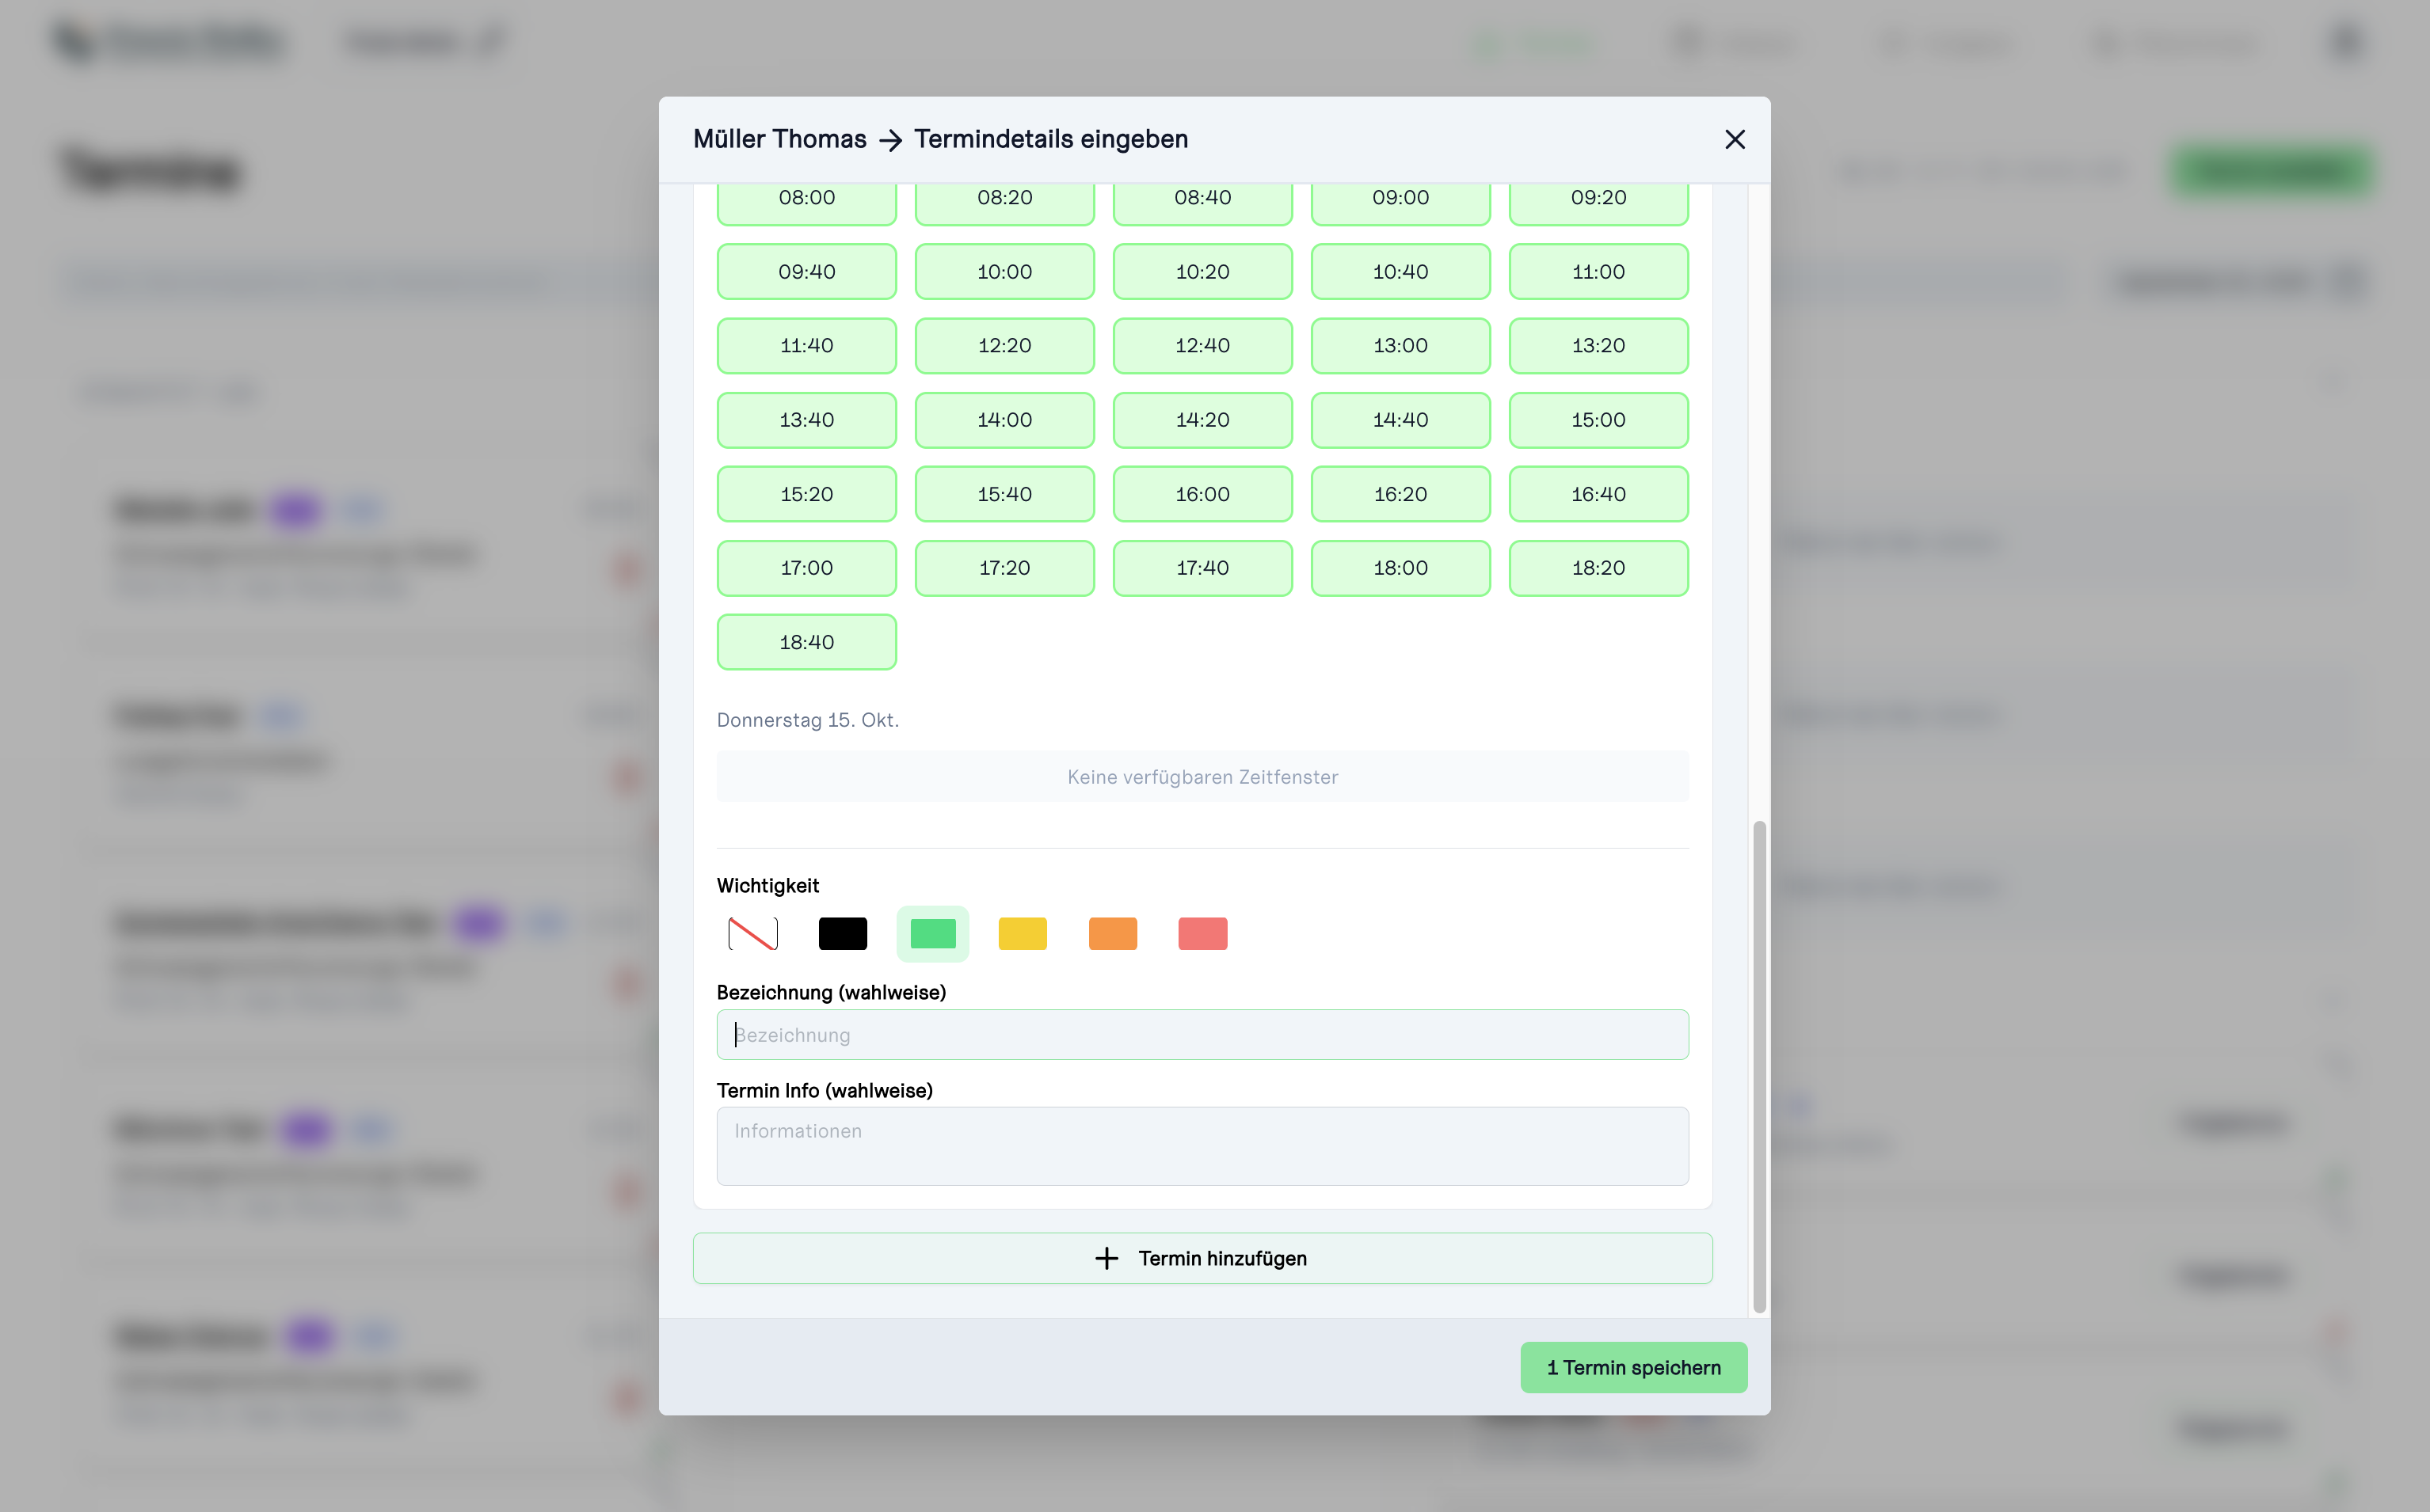Image resolution: width=2430 pixels, height=1512 pixels.
Task: Select the 18:00 slot
Action: point(1400,568)
